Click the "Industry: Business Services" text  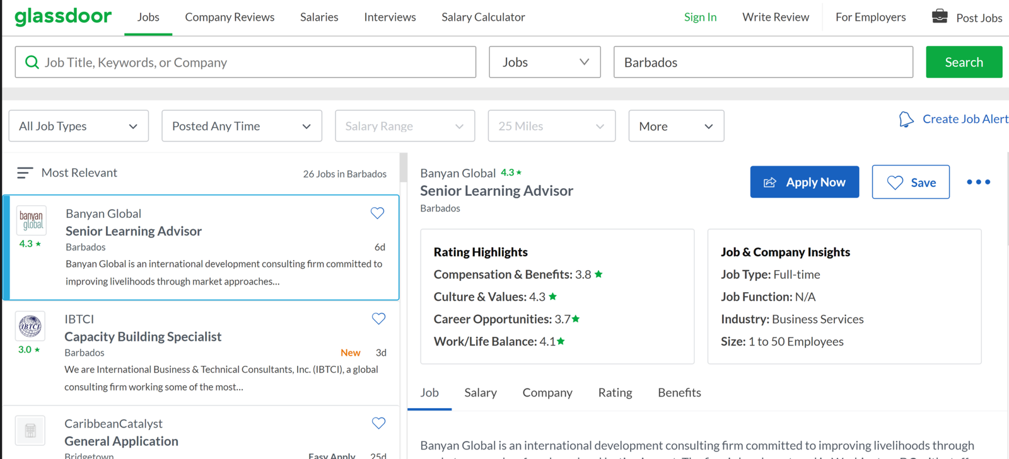(792, 319)
